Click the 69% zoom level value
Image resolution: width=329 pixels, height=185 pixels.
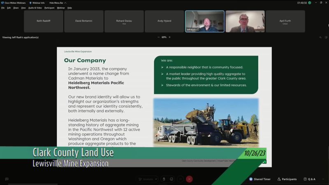pyautogui.click(x=164, y=37)
